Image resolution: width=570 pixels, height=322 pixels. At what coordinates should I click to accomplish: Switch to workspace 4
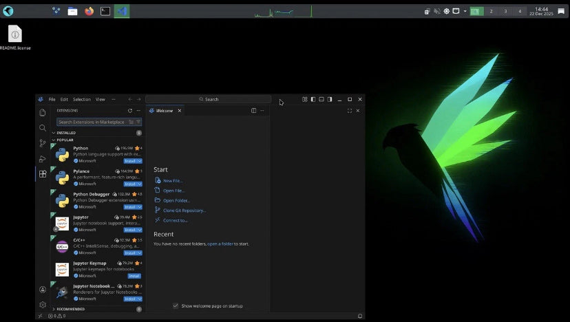pos(520,11)
